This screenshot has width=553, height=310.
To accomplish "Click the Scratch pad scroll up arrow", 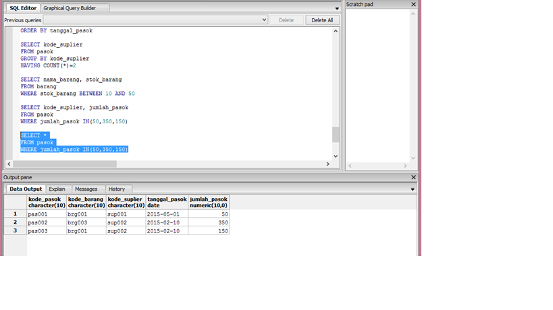I will 413,13.
